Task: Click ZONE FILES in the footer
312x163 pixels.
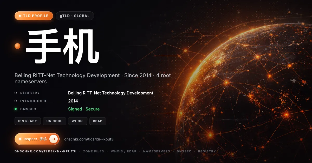Action: pos(94,151)
